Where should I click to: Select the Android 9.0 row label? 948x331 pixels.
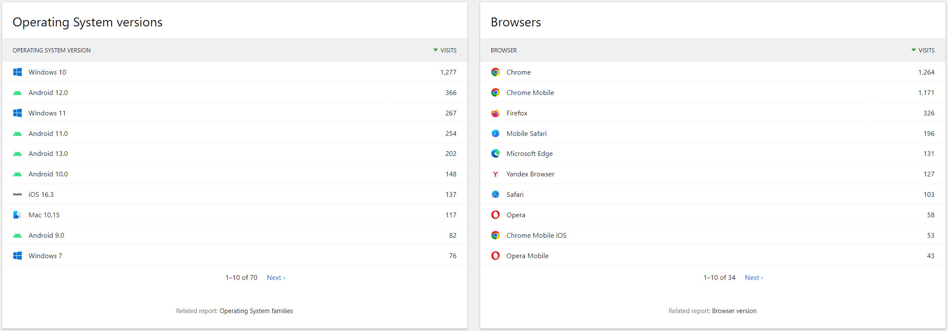coord(46,236)
